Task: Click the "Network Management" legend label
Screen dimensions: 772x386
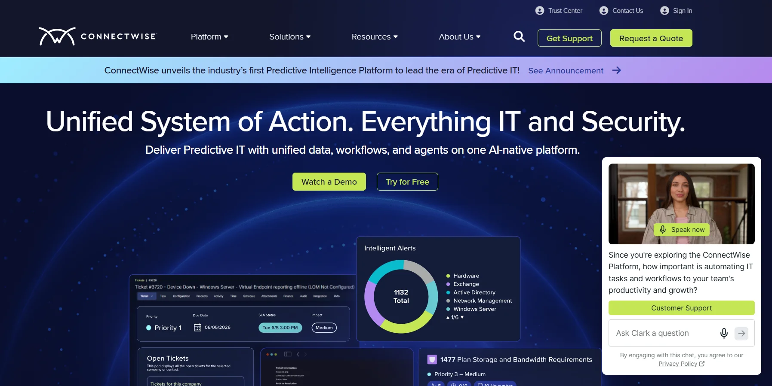Action: pyautogui.click(x=483, y=301)
